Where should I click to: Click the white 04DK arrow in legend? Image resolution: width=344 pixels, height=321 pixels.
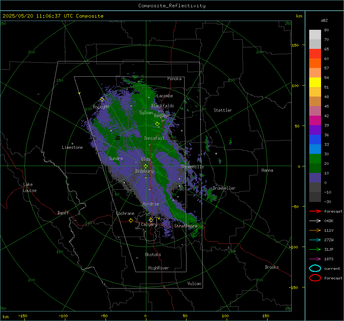[x=315, y=221]
